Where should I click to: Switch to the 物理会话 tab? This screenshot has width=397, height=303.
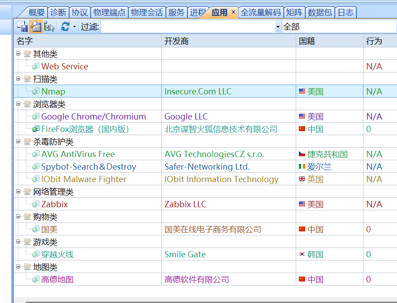(x=147, y=13)
